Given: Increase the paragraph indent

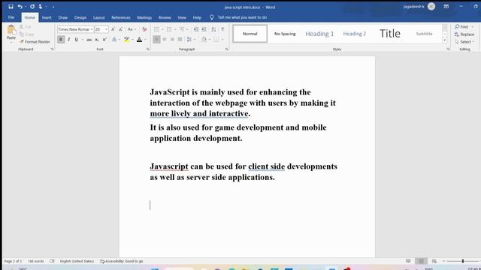Looking at the screenshot, I should coord(204,29).
